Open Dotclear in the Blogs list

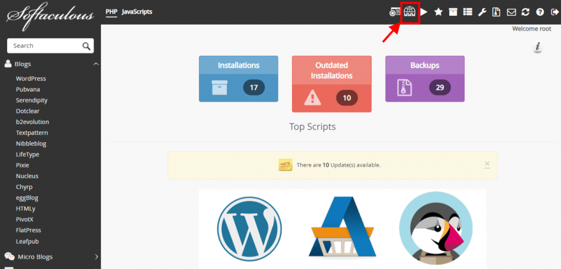pos(27,111)
